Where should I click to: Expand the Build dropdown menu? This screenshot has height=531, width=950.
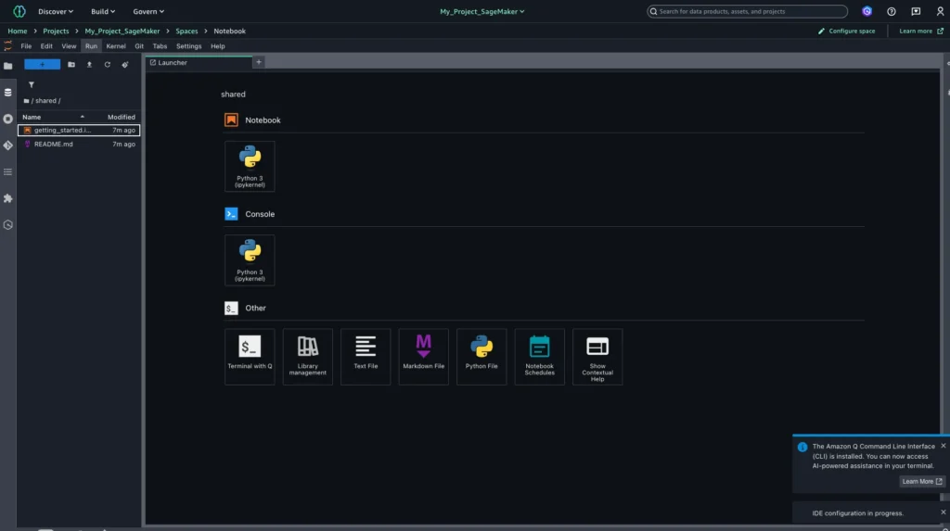click(x=103, y=11)
